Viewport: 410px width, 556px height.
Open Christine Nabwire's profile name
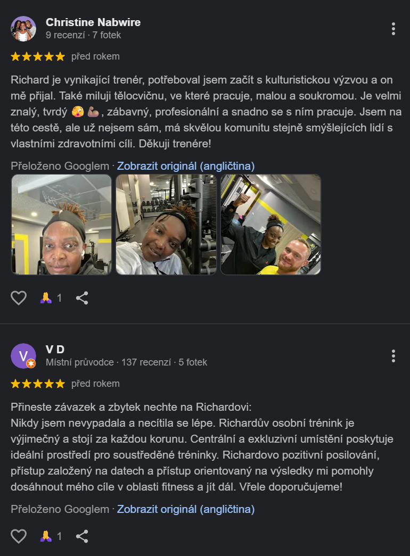[x=93, y=22]
